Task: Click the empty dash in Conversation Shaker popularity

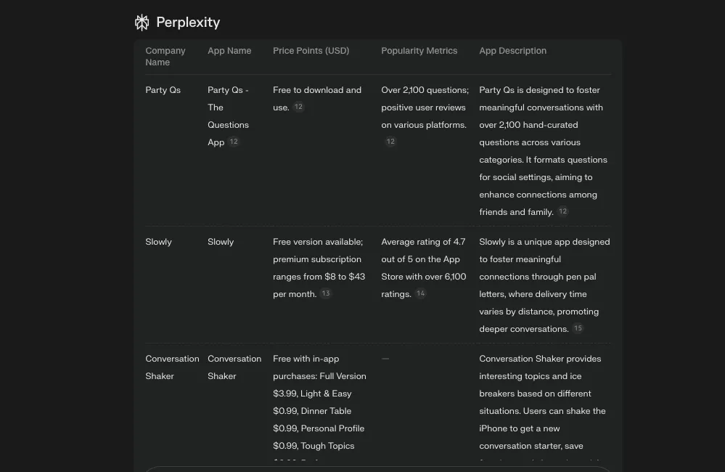Action: pyautogui.click(x=385, y=359)
